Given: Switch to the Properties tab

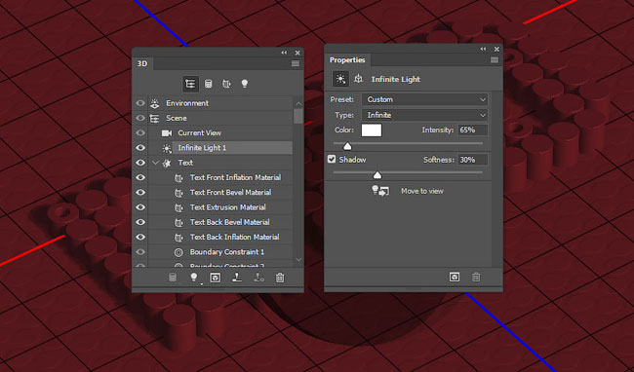Looking at the screenshot, I should pyautogui.click(x=347, y=59).
